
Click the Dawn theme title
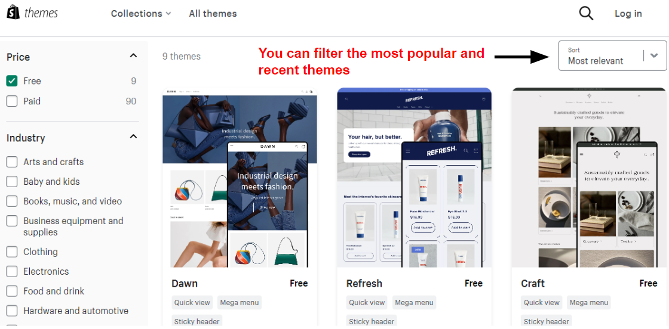[x=185, y=284]
